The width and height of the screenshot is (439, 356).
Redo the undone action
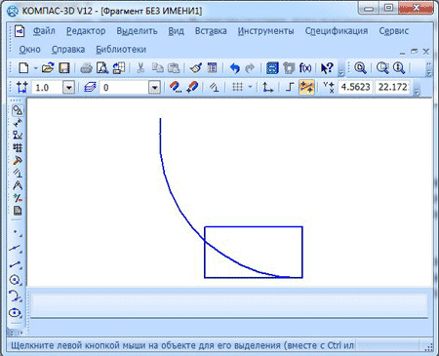pyautogui.click(x=250, y=68)
